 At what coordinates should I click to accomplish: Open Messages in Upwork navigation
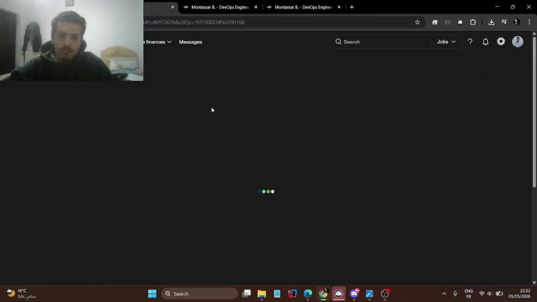(x=191, y=42)
